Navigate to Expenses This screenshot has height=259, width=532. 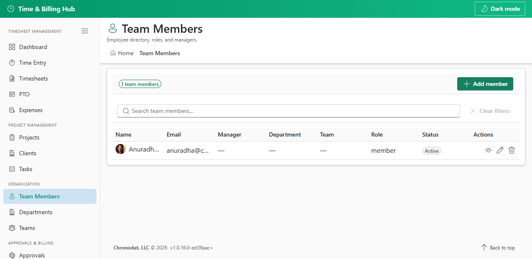pos(50,110)
